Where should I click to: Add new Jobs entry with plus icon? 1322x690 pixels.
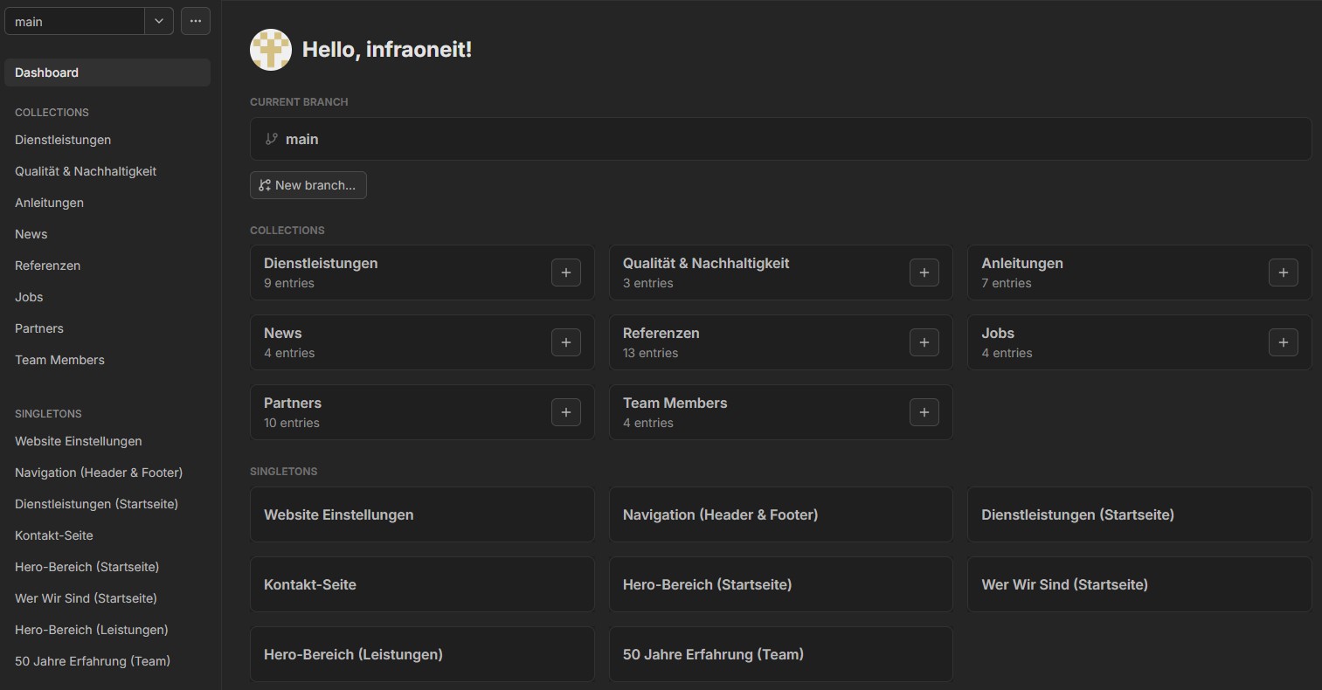1283,342
